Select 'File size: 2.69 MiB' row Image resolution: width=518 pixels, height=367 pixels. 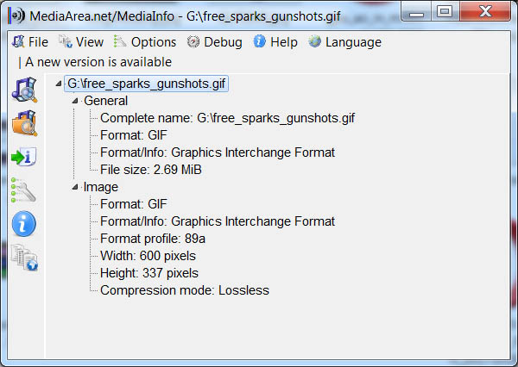pos(151,170)
